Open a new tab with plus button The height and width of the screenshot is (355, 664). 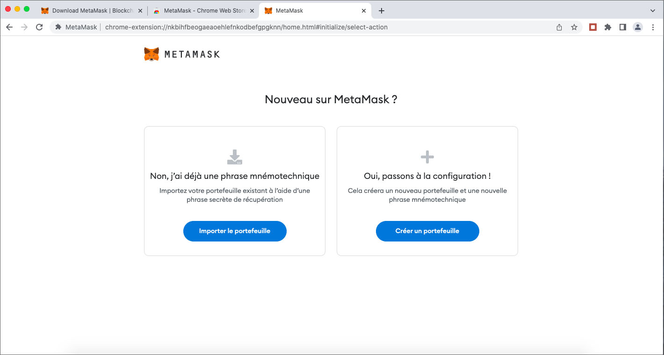tap(382, 10)
